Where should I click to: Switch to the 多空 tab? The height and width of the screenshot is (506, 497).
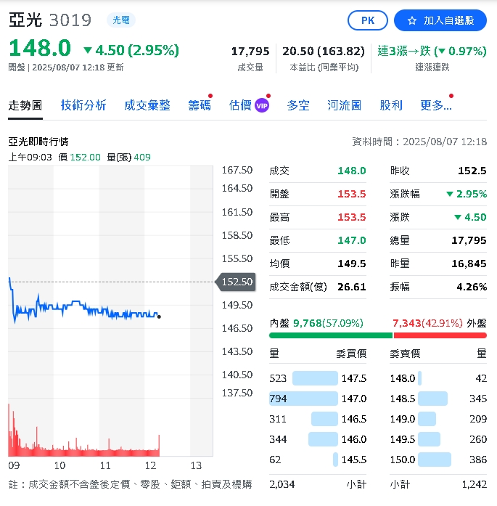point(298,105)
